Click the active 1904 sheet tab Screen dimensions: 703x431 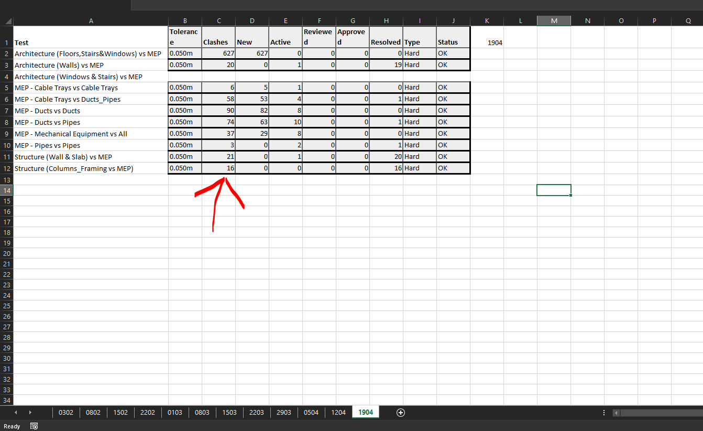(366, 412)
